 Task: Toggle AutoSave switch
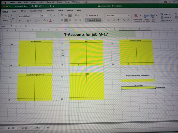pos(26,6)
